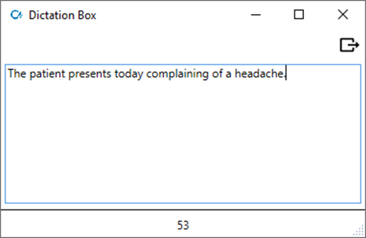Viewport: 366px width, 238px height.
Task: Click the empty toolbar area left of transfer icon
Action: pyautogui.click(x=169, y=45)
